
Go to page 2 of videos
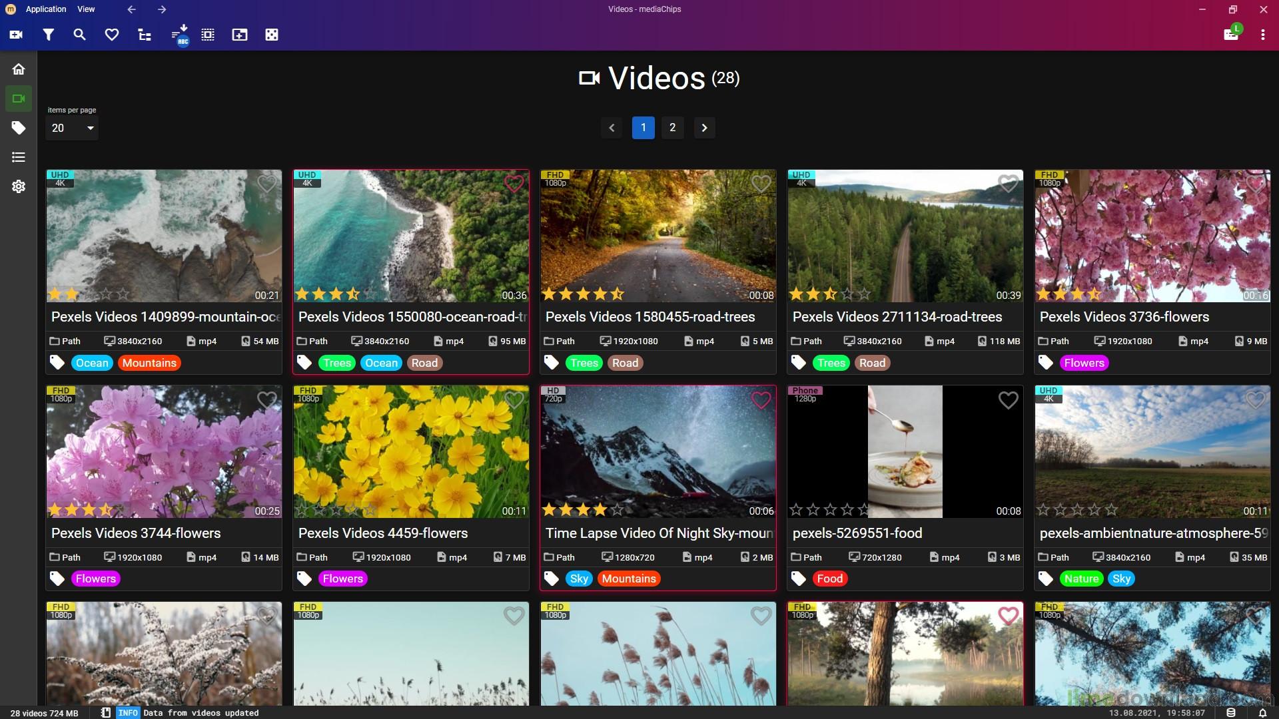672,128
